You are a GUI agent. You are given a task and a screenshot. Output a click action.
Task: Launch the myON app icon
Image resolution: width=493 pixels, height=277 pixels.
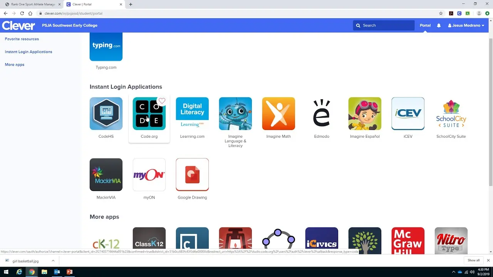(149, 175)
